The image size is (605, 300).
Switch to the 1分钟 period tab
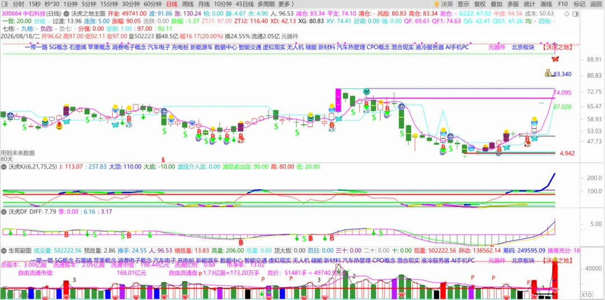(70, 4)
